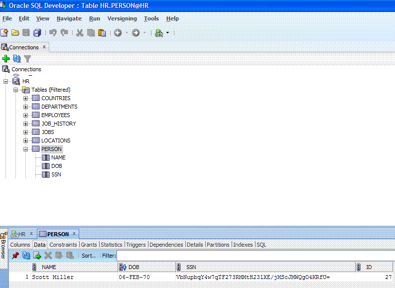The height and width of the screenshot is (288, 395).
Task: Click the ID column header
Action: tap(374, 267)
